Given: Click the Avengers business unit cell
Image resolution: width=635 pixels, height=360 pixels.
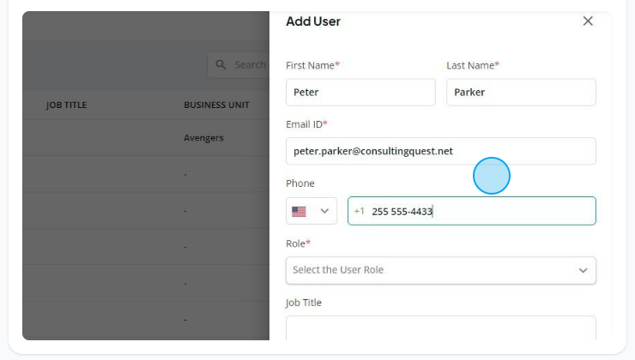Looking at the screenshot, I should click(x=203, y=137).
